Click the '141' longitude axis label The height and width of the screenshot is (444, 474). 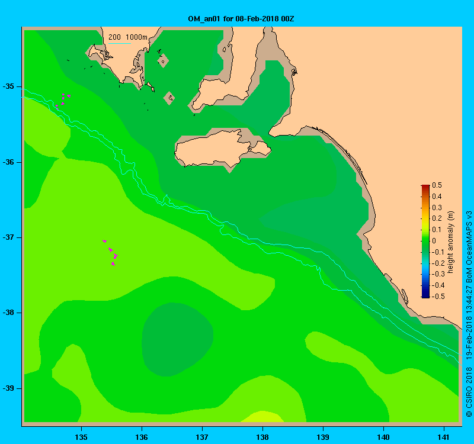(444, 437)
